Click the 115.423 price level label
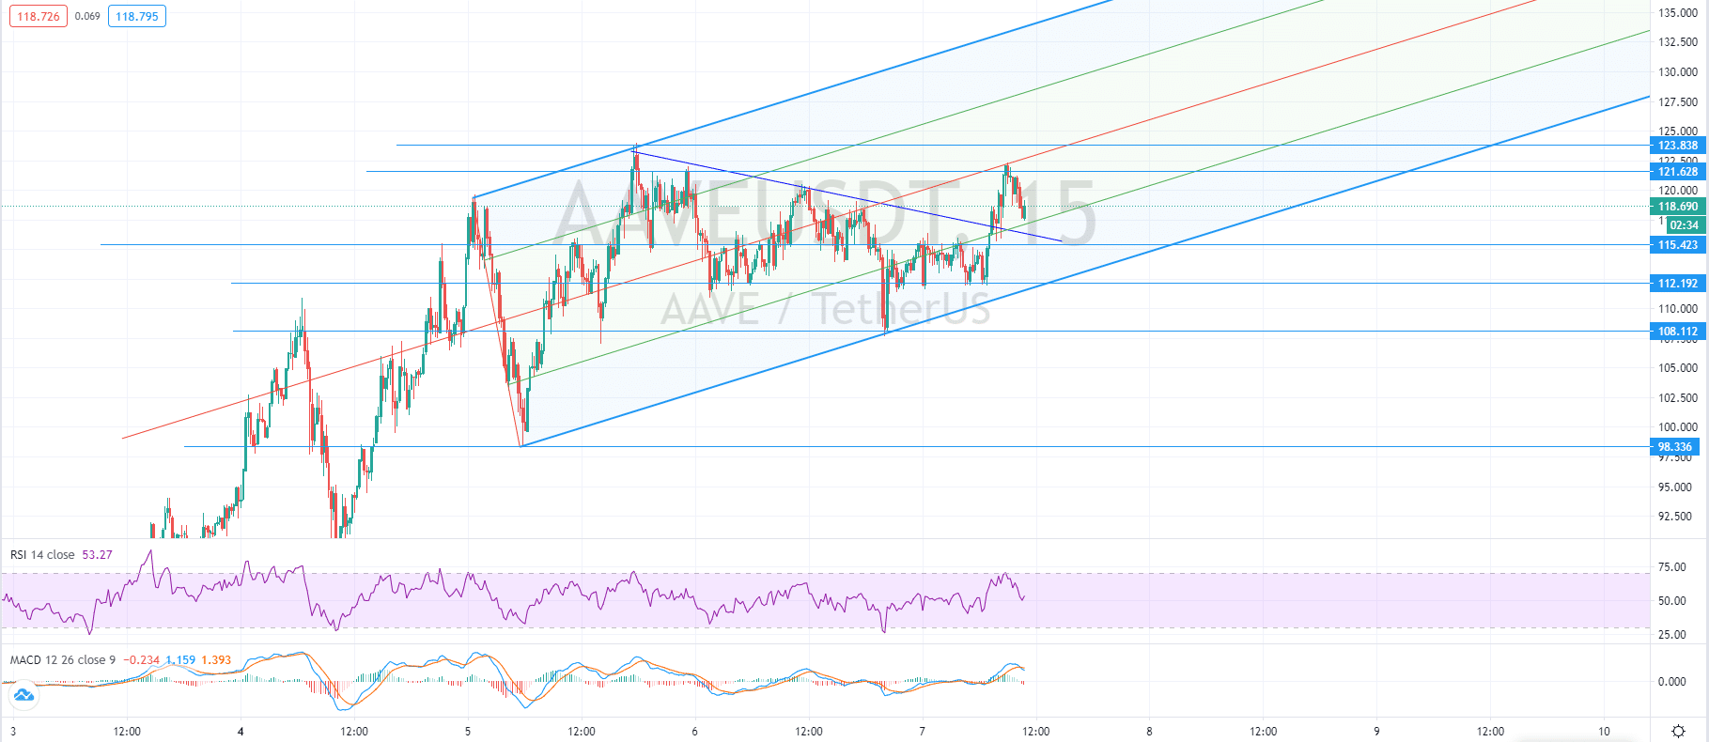Screen dimensions: 1709x742 (x=1676, y=245)
